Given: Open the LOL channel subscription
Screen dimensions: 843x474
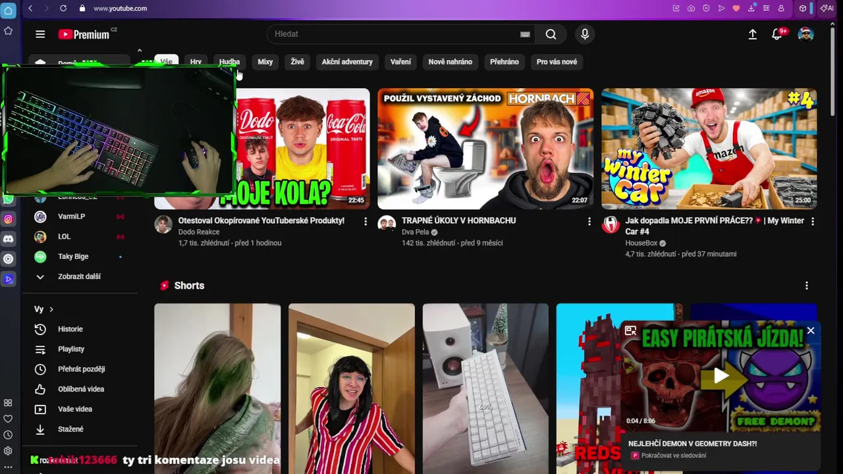Looking at the screenshot, I should click(x=80, y=236).
